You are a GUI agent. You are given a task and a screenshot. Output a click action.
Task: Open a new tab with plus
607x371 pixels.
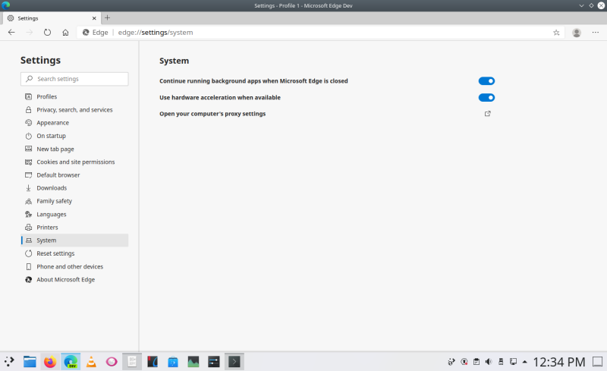pyautogui.click(x=107, y=17)
